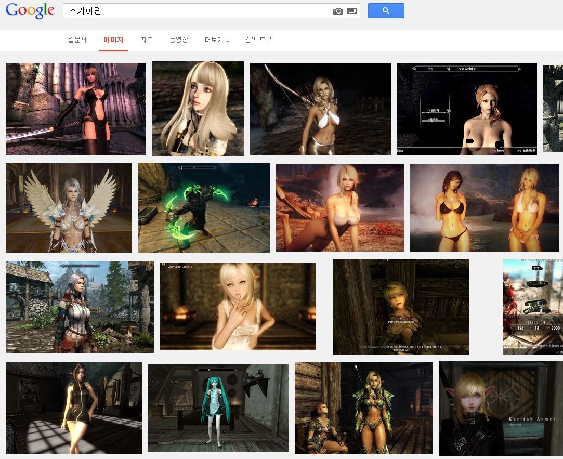Expand the 더보기 dropdown menu

pos(217,40)
